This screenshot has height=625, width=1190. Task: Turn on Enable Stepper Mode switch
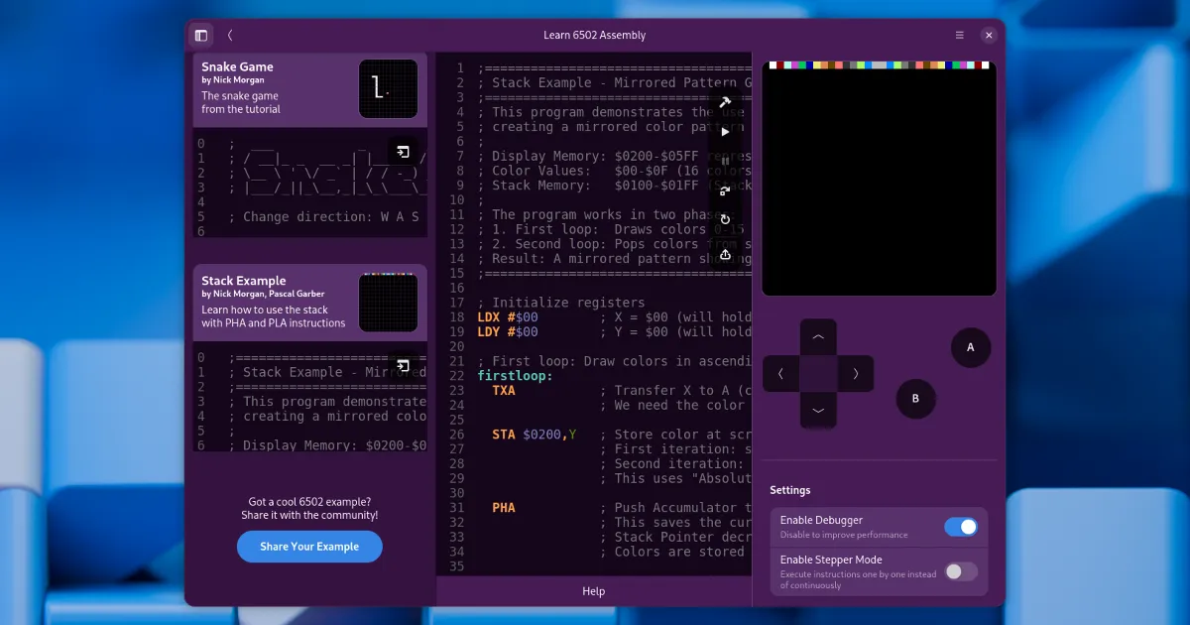click(x=960, y=571)
